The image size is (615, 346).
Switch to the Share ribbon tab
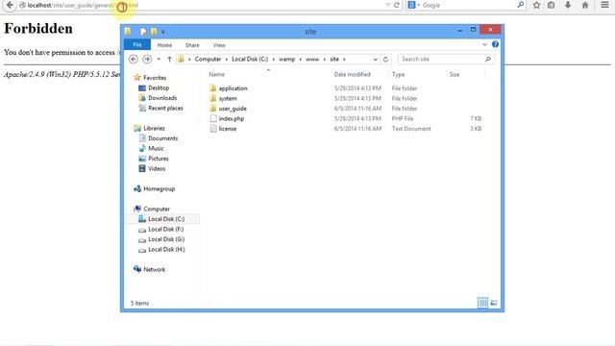[x=192, y=45]
